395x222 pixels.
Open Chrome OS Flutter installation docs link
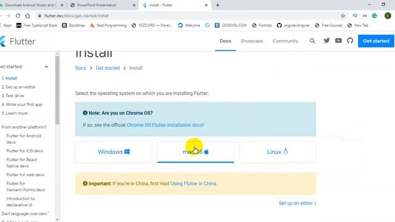(x=165, y=125)
